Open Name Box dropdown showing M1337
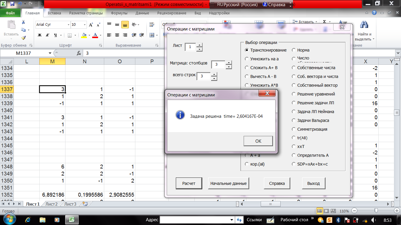 point(50,53)
